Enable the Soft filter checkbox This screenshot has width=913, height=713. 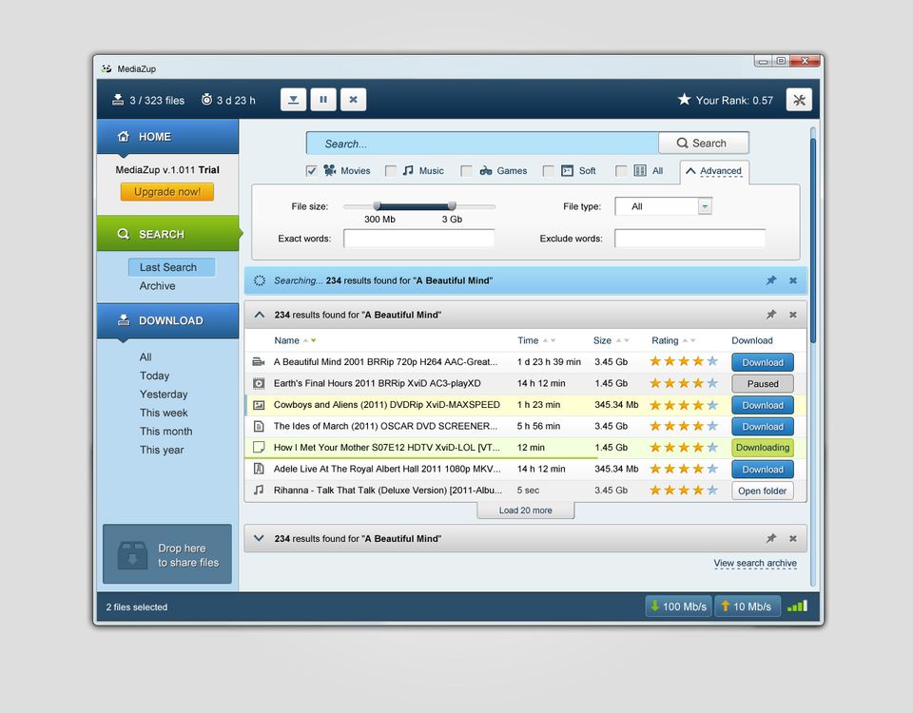[x=549, y=170]
